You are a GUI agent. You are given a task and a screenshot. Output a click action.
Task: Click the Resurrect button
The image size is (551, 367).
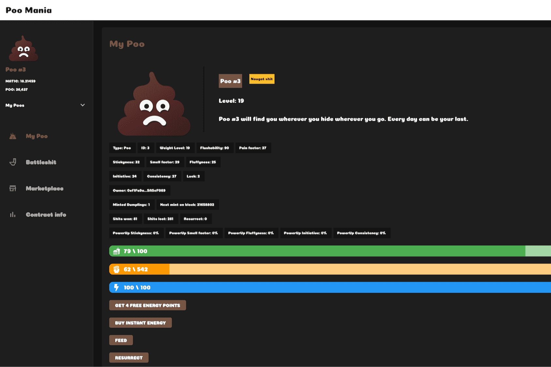coord(128,358)
